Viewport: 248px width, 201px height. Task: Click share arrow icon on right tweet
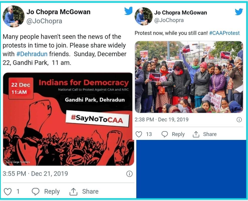pos(196,134)
